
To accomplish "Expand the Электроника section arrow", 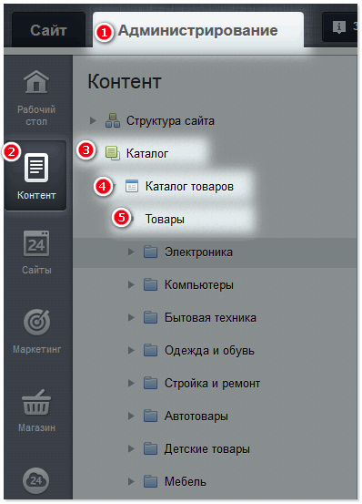I will (131, 252).
